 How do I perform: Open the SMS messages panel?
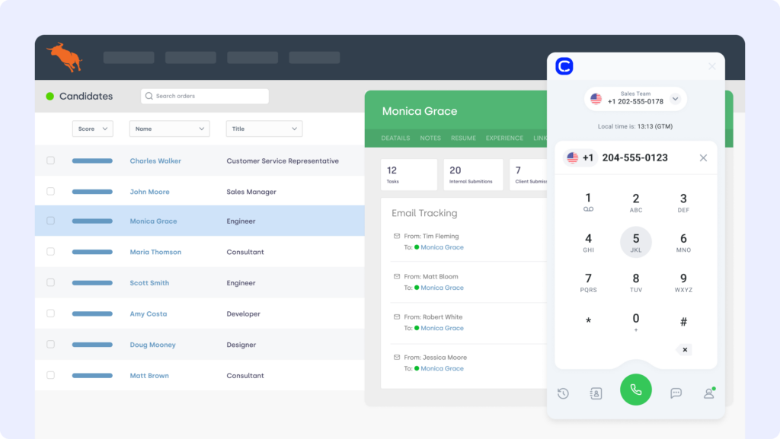[x=676, y=393]
